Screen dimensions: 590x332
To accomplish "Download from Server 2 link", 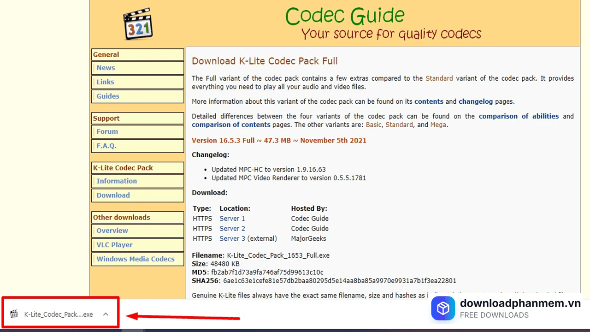I will point(232,229).
